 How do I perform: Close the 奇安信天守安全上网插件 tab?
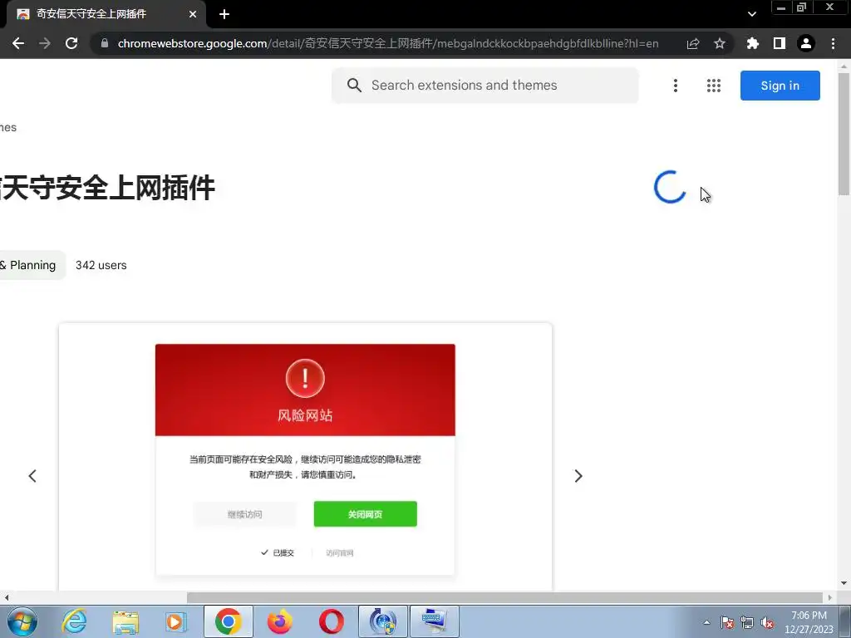(x=193, y=14)
